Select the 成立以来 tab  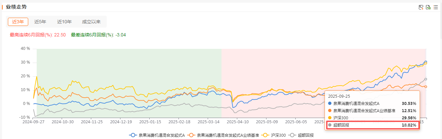[91, 22]
